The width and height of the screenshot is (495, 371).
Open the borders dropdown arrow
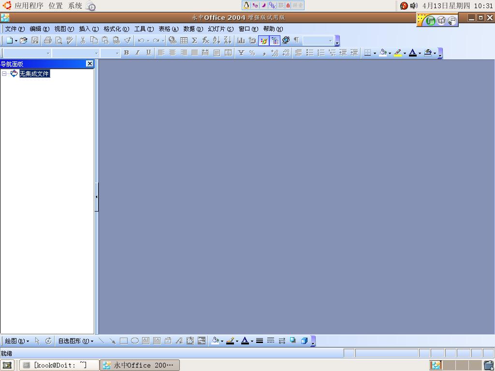[x=375, y=53]
